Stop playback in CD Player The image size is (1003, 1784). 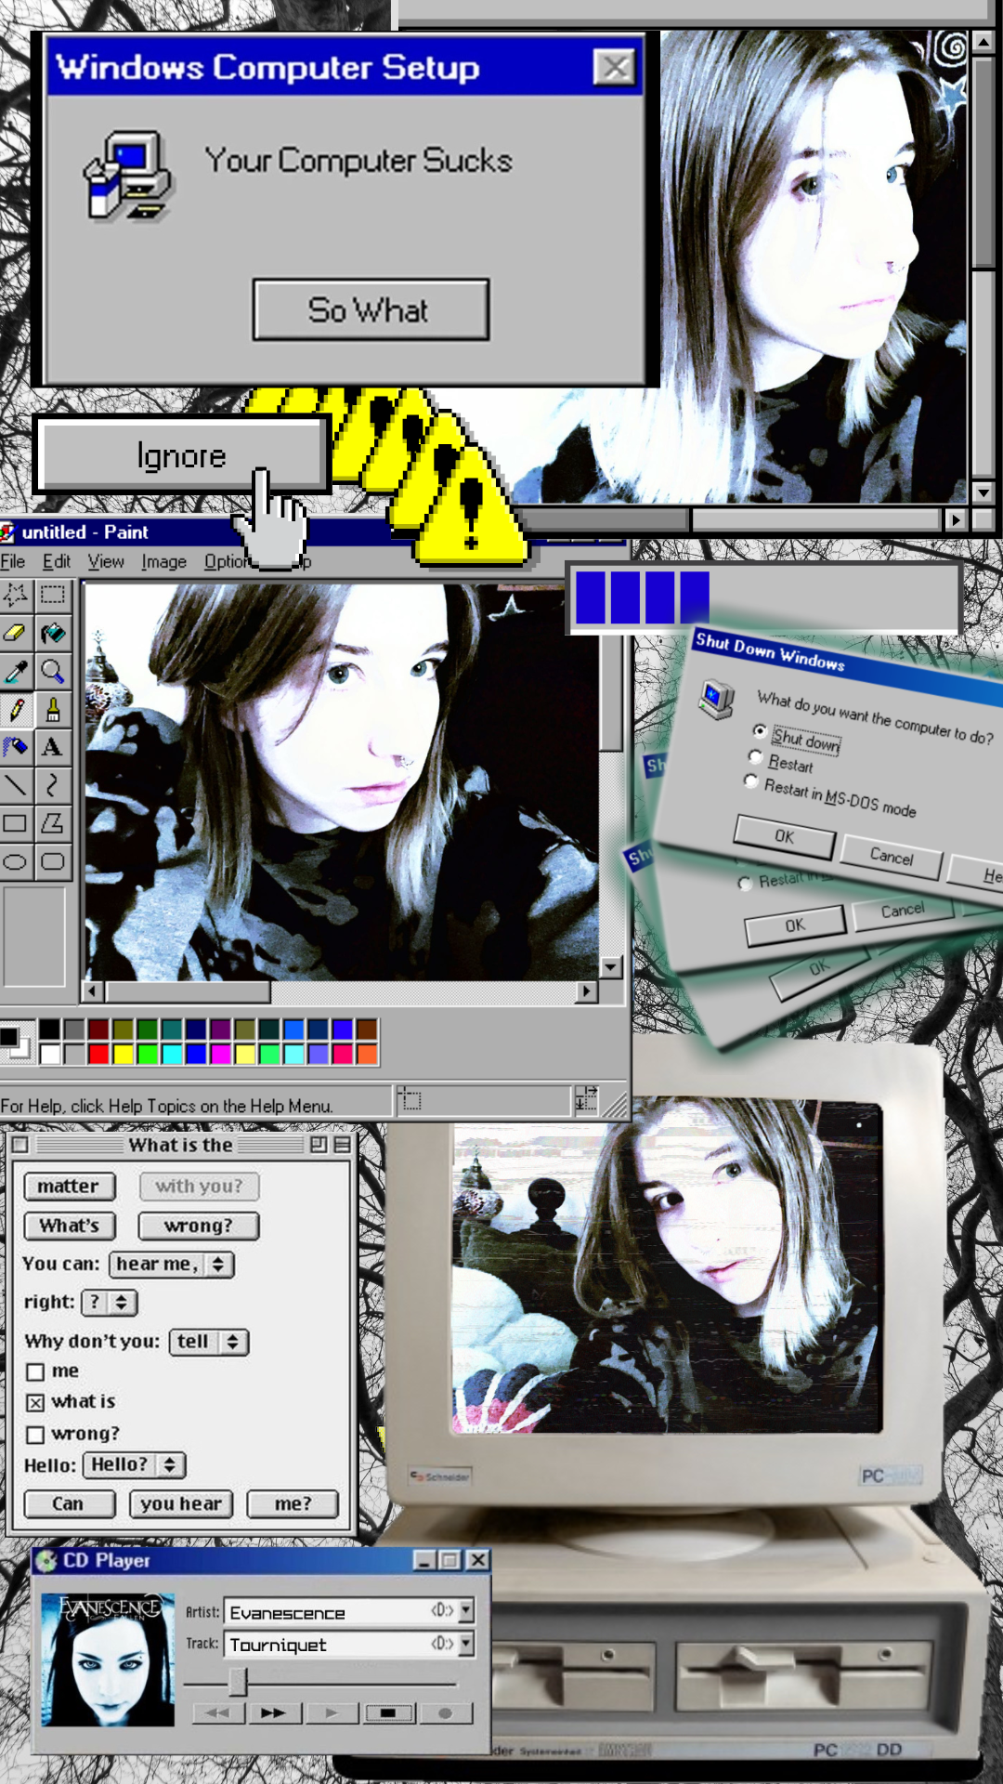point(388,1712)
